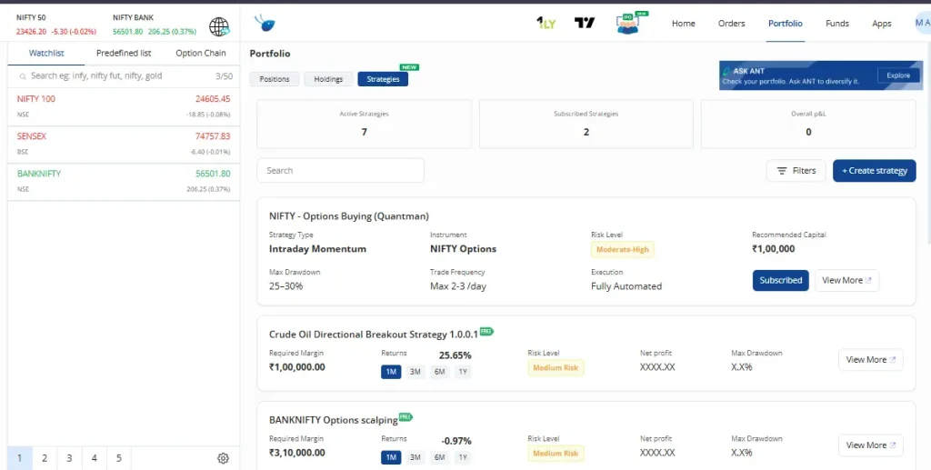Image resolution: width=931 pixels, height=470 pixels.
Task: Select BANKNIFTY in the watchlist
Action: [x=124, y=182]
